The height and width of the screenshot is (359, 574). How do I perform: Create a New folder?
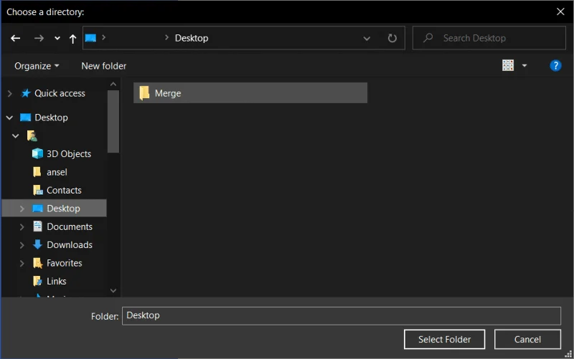pos(103,66)
